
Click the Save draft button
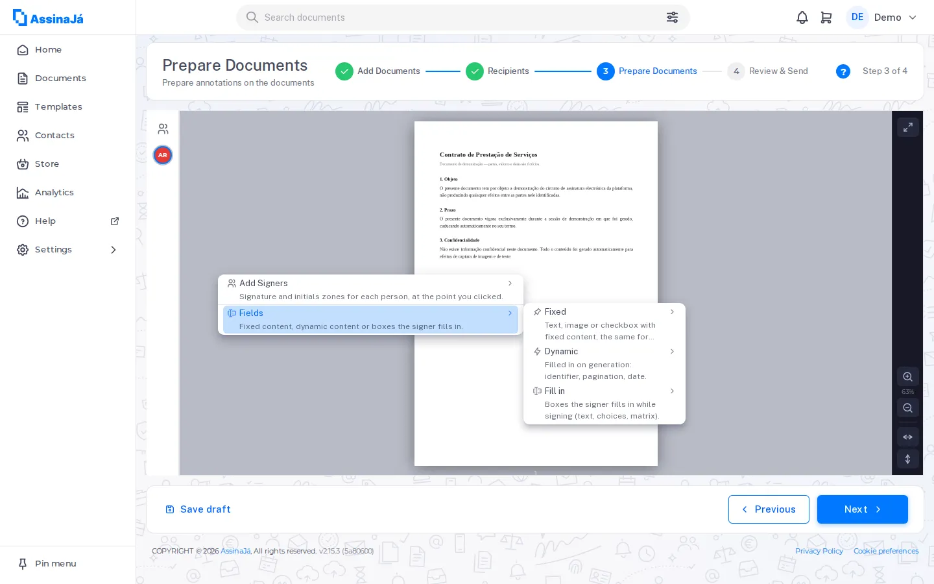(x=198, y=509)
